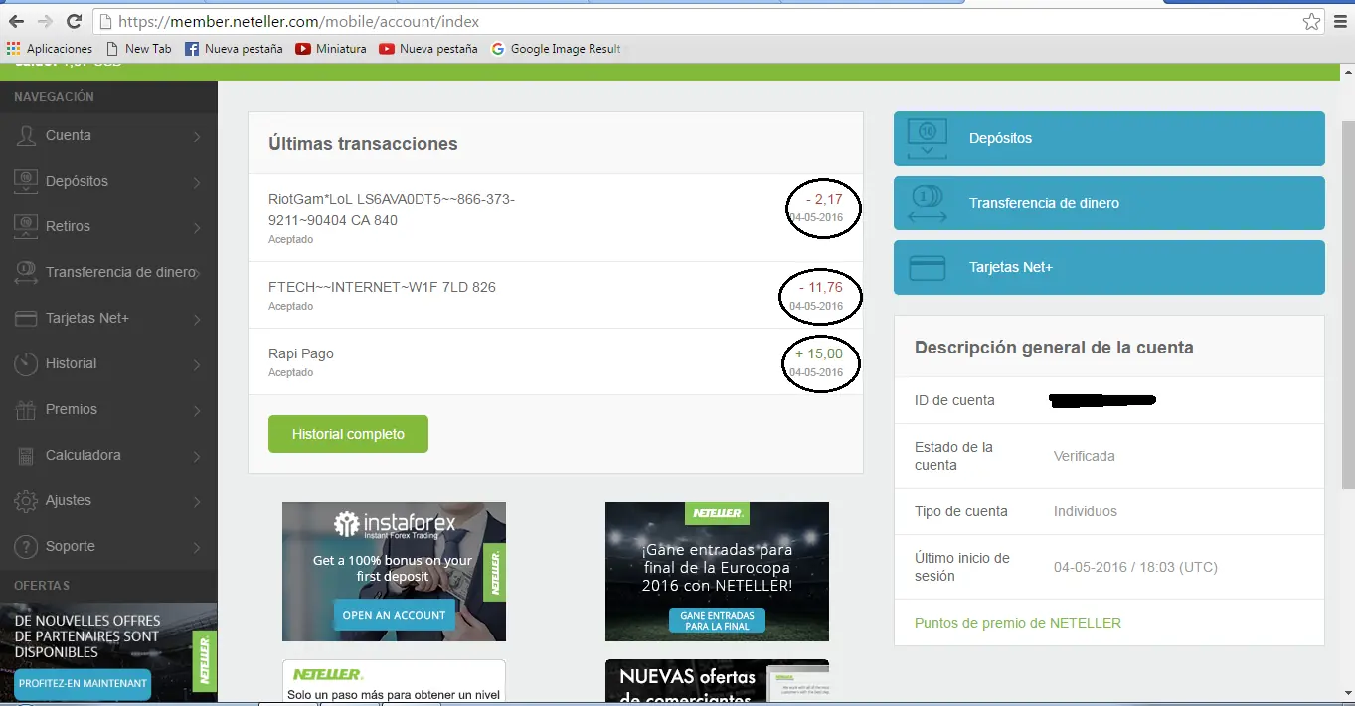The image size is (1355, 706).
Task: Bookmark page using the star icon
Action: tap(1312, 21)
